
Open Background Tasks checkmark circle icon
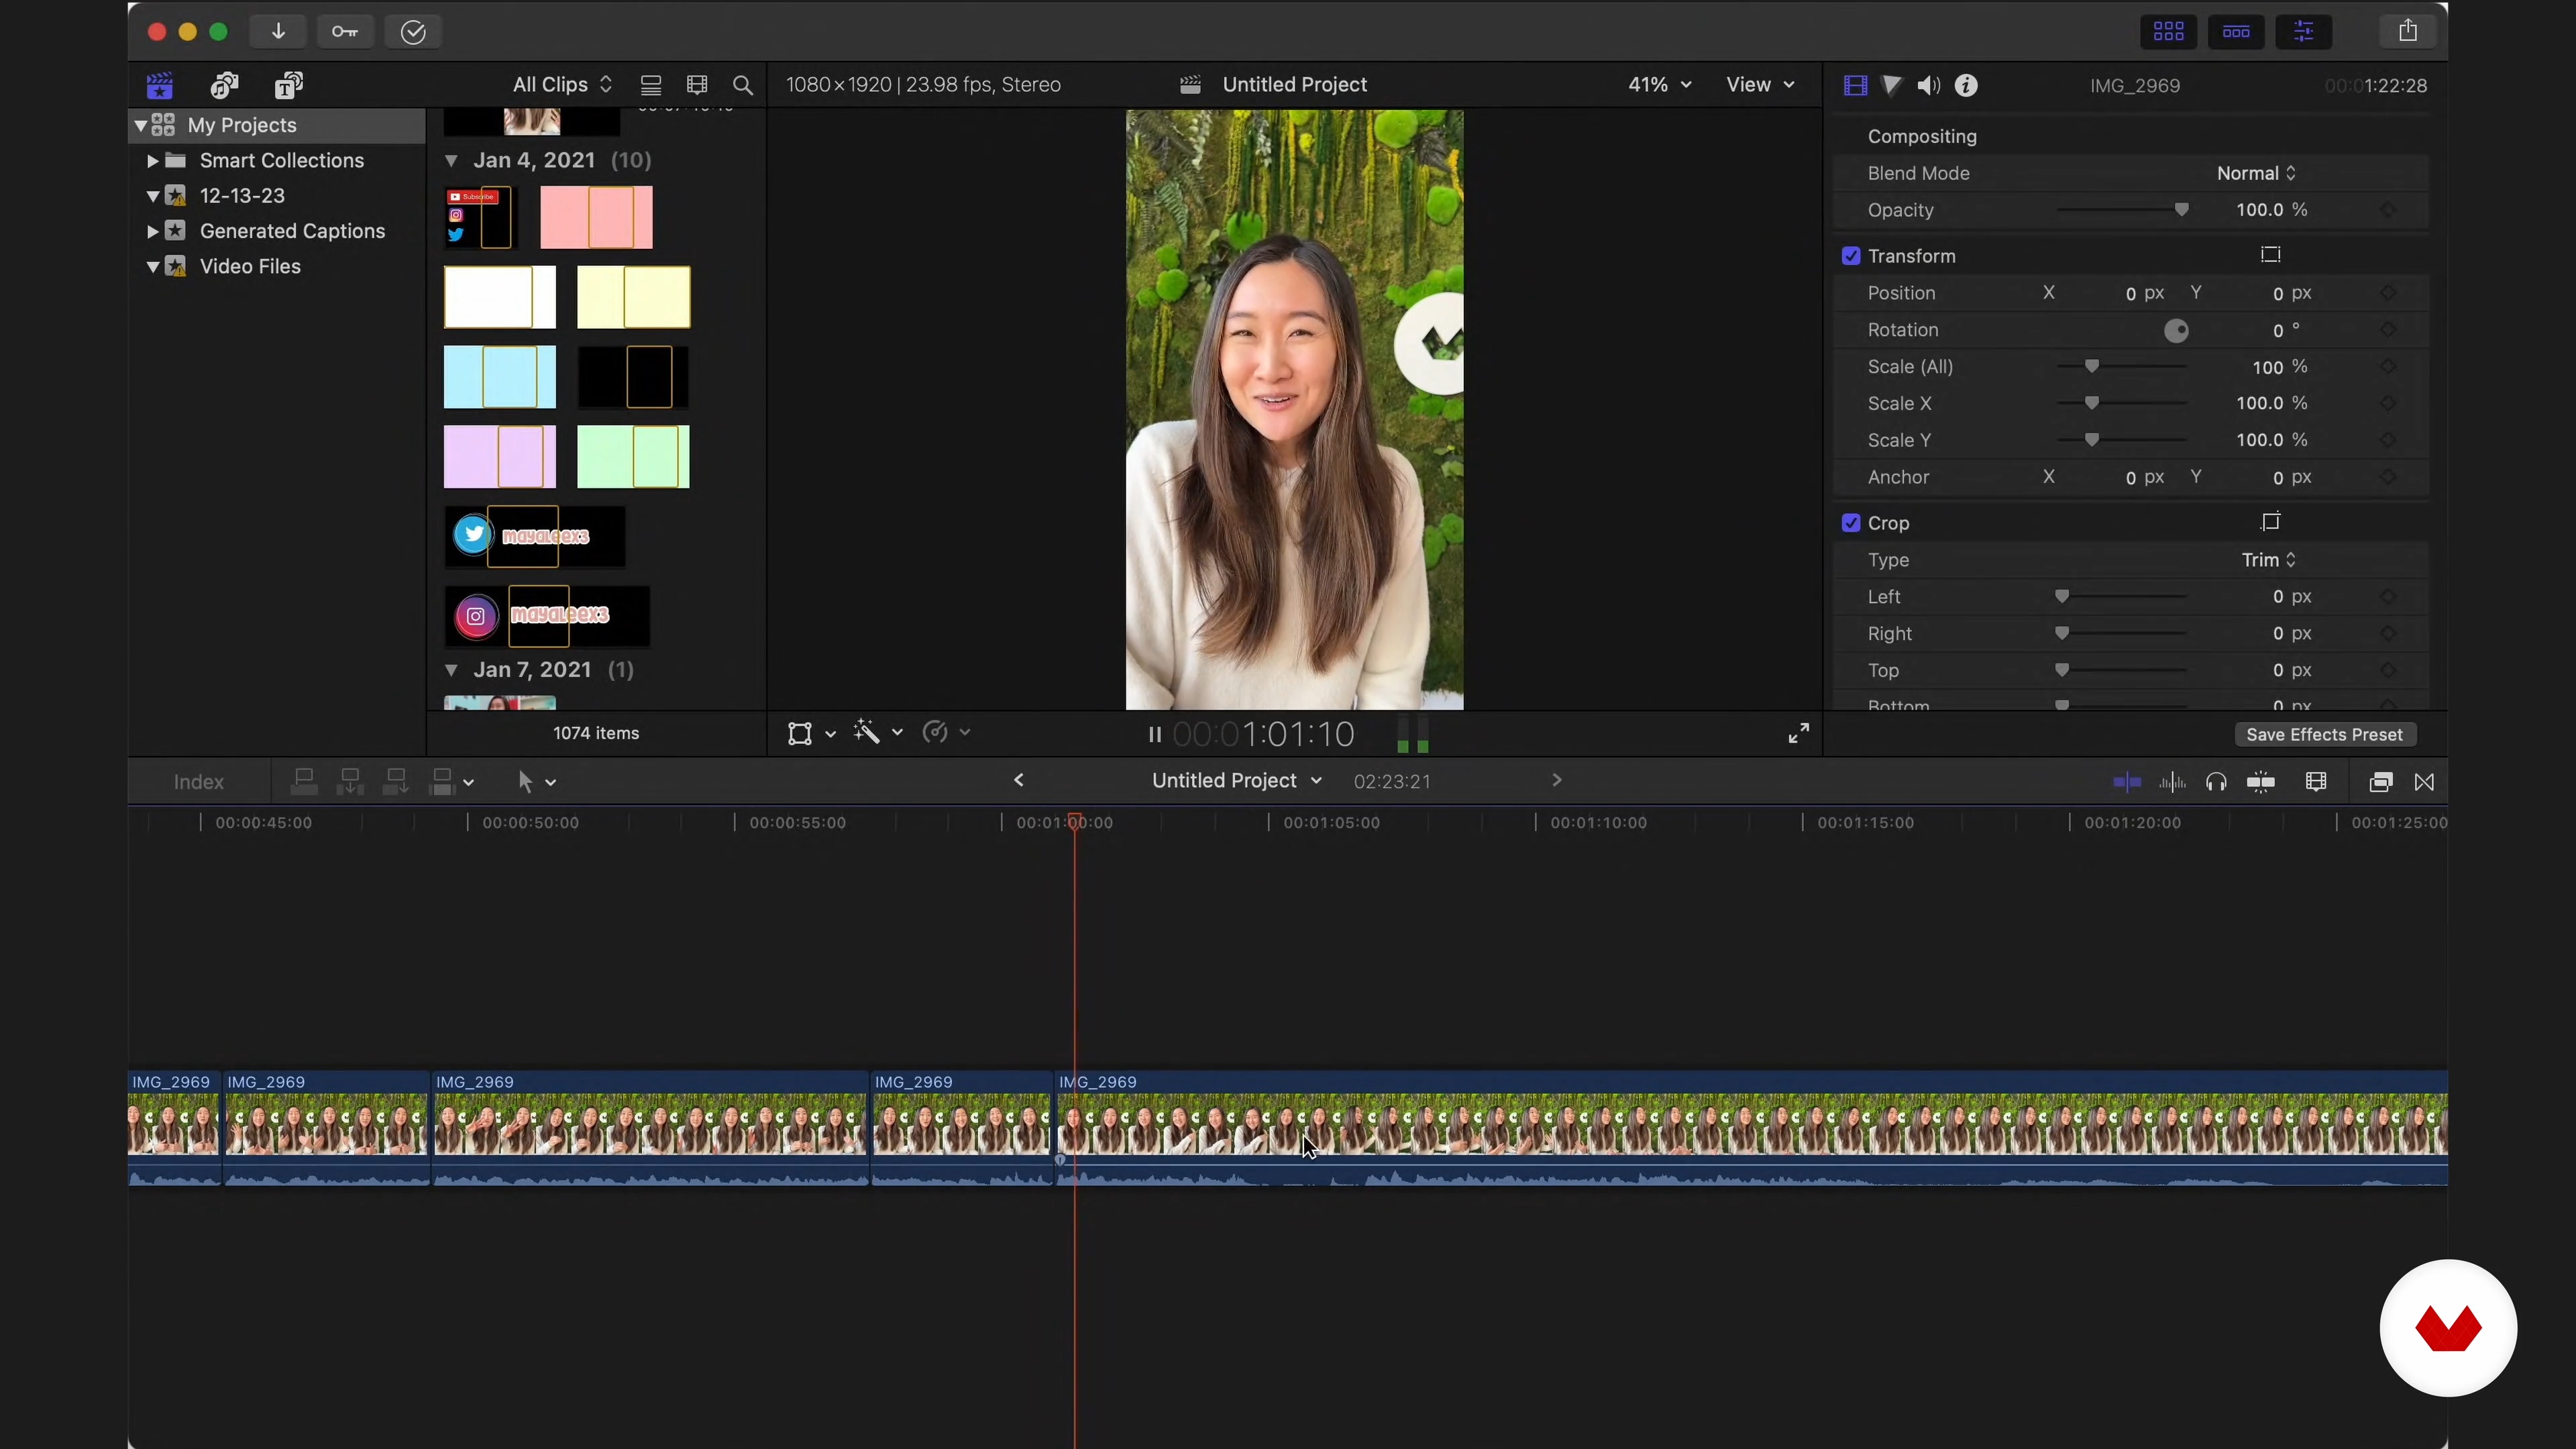(x=413, y=32)
